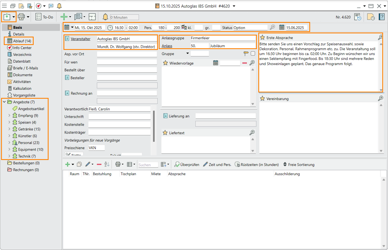Toggle star on Vereinbarung section
Screen dimensions: 388x250
[x=262, y=98]
